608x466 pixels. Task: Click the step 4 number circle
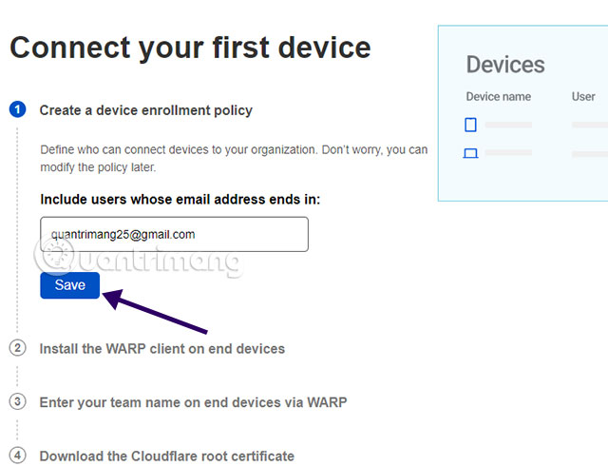click(18, 456)
